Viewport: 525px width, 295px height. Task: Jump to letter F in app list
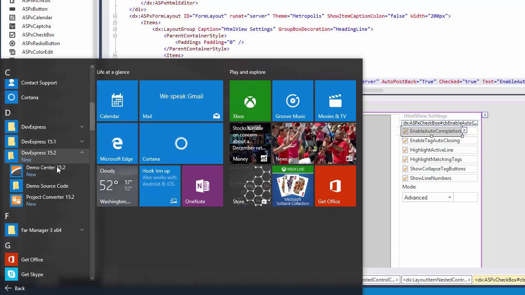tap(7, 216)
